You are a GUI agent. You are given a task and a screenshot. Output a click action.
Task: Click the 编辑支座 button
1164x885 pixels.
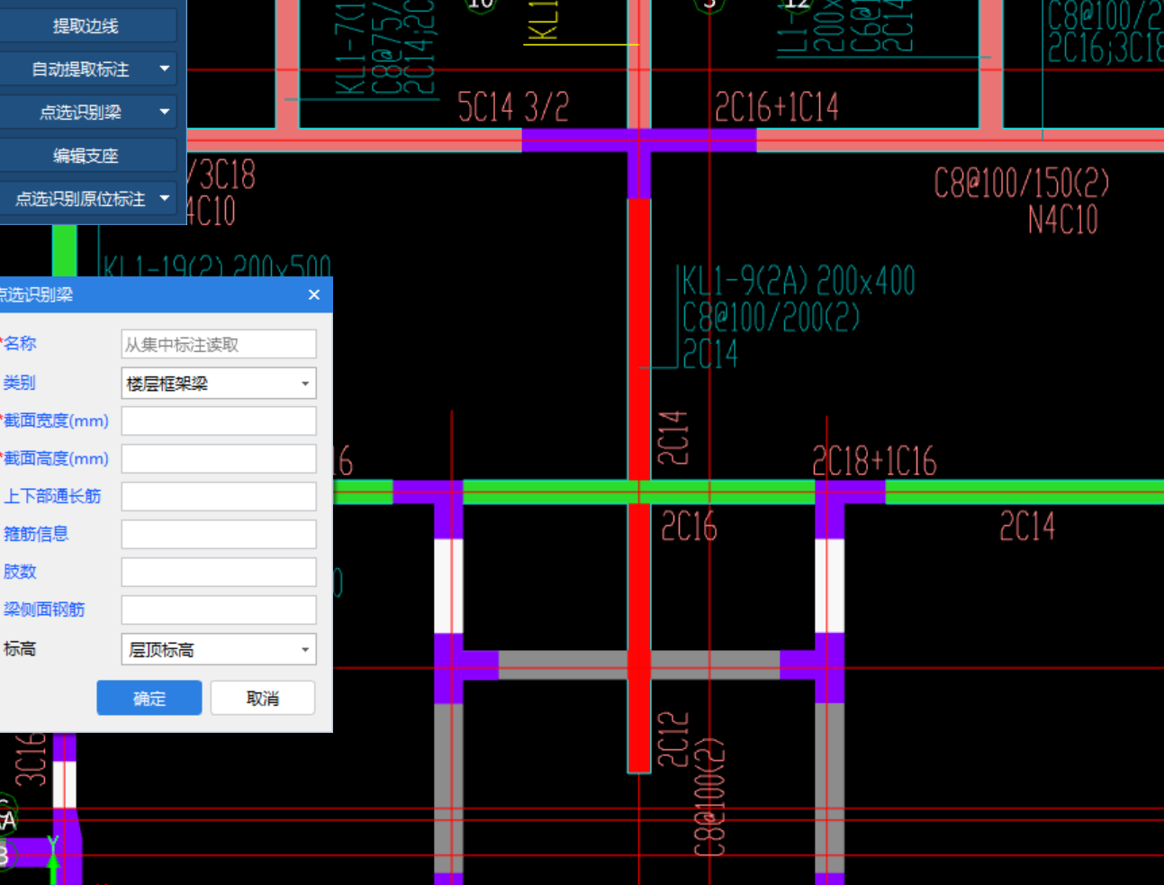click(x=86, y=156)
